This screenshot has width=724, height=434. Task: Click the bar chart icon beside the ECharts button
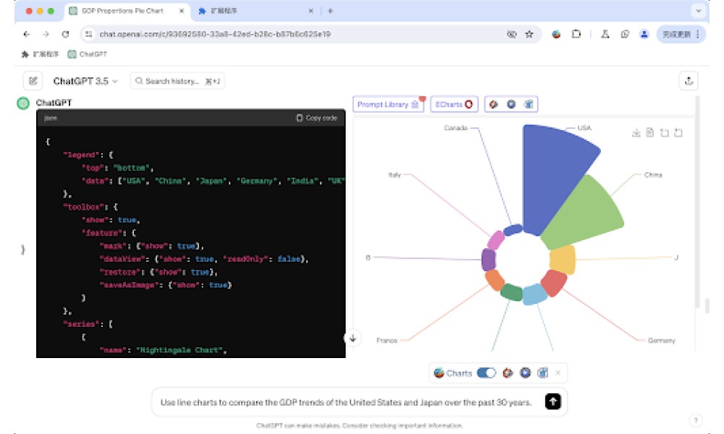[x=529, y=104]
